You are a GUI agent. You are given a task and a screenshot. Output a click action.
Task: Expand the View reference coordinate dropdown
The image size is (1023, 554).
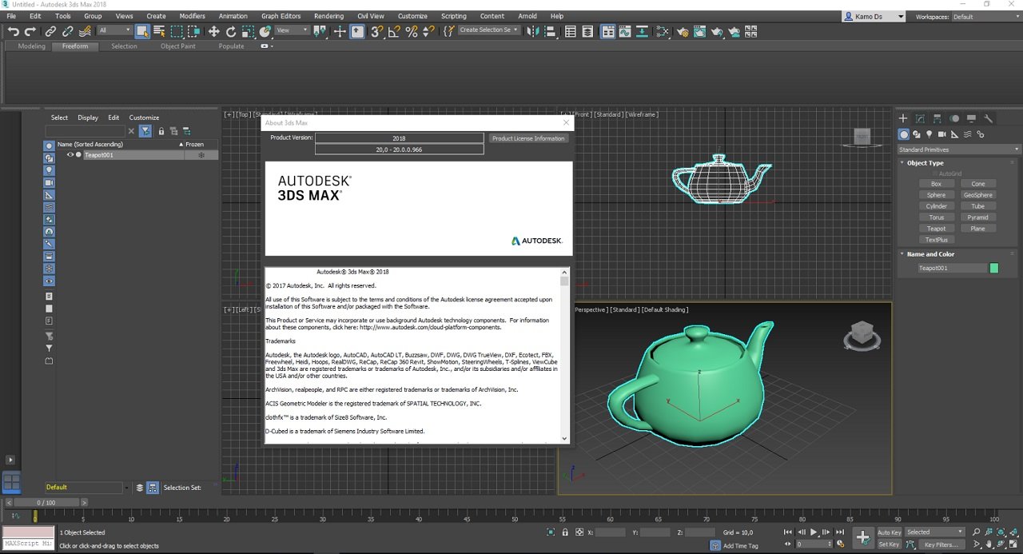click(293, 30)
